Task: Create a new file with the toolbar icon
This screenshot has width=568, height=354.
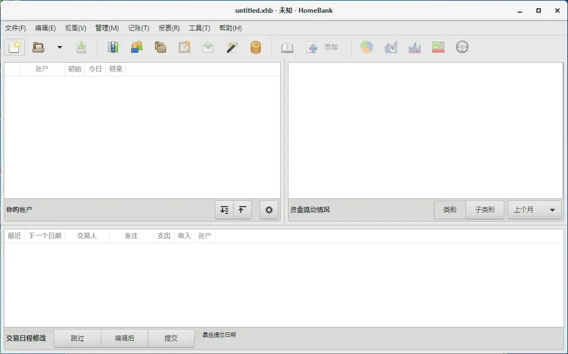Action: tap(14, 47)
